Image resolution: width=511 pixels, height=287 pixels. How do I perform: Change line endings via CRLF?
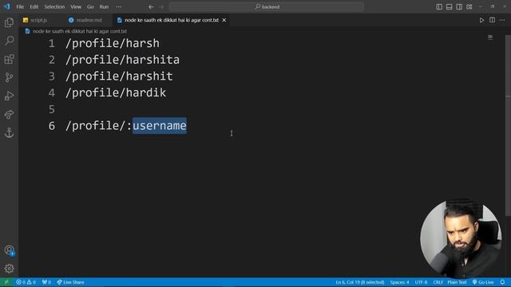[438, 282]
